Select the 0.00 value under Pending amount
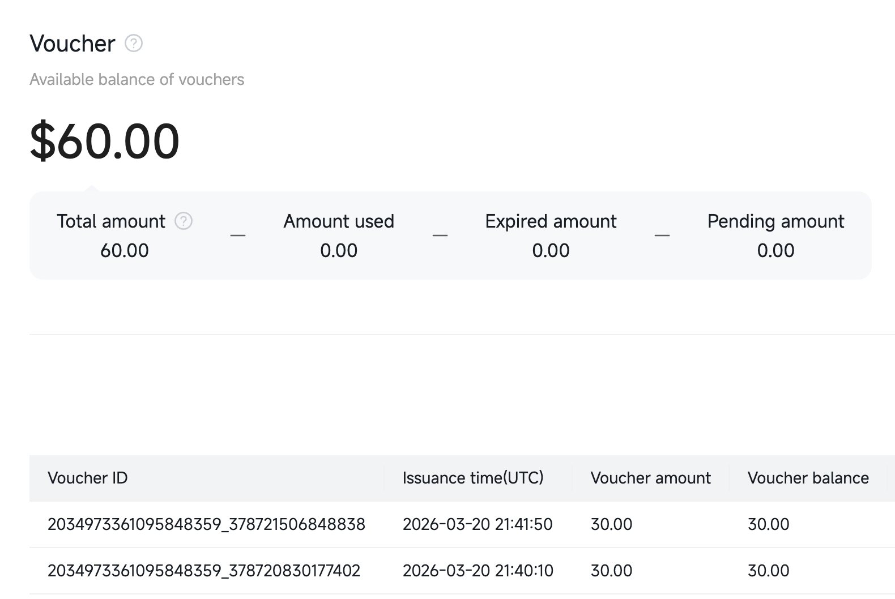This screenshot has width=895, height=599. pos(776,250)
